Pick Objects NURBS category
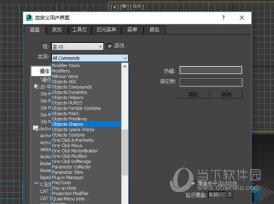This screenshot has height=204, width=274. [x=86, y=103]
